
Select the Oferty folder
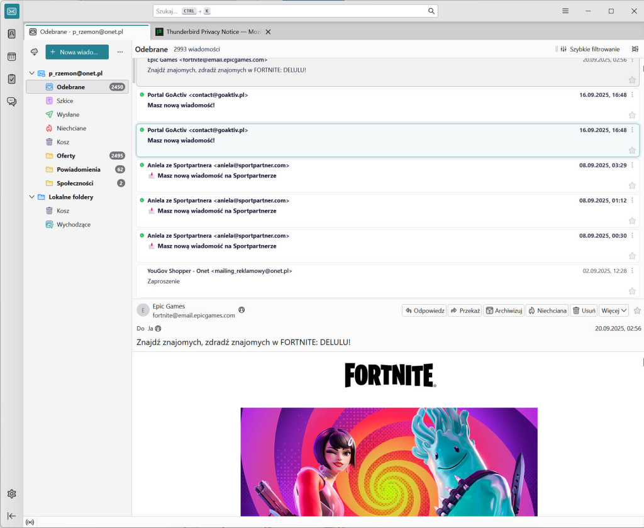[65, 155]
